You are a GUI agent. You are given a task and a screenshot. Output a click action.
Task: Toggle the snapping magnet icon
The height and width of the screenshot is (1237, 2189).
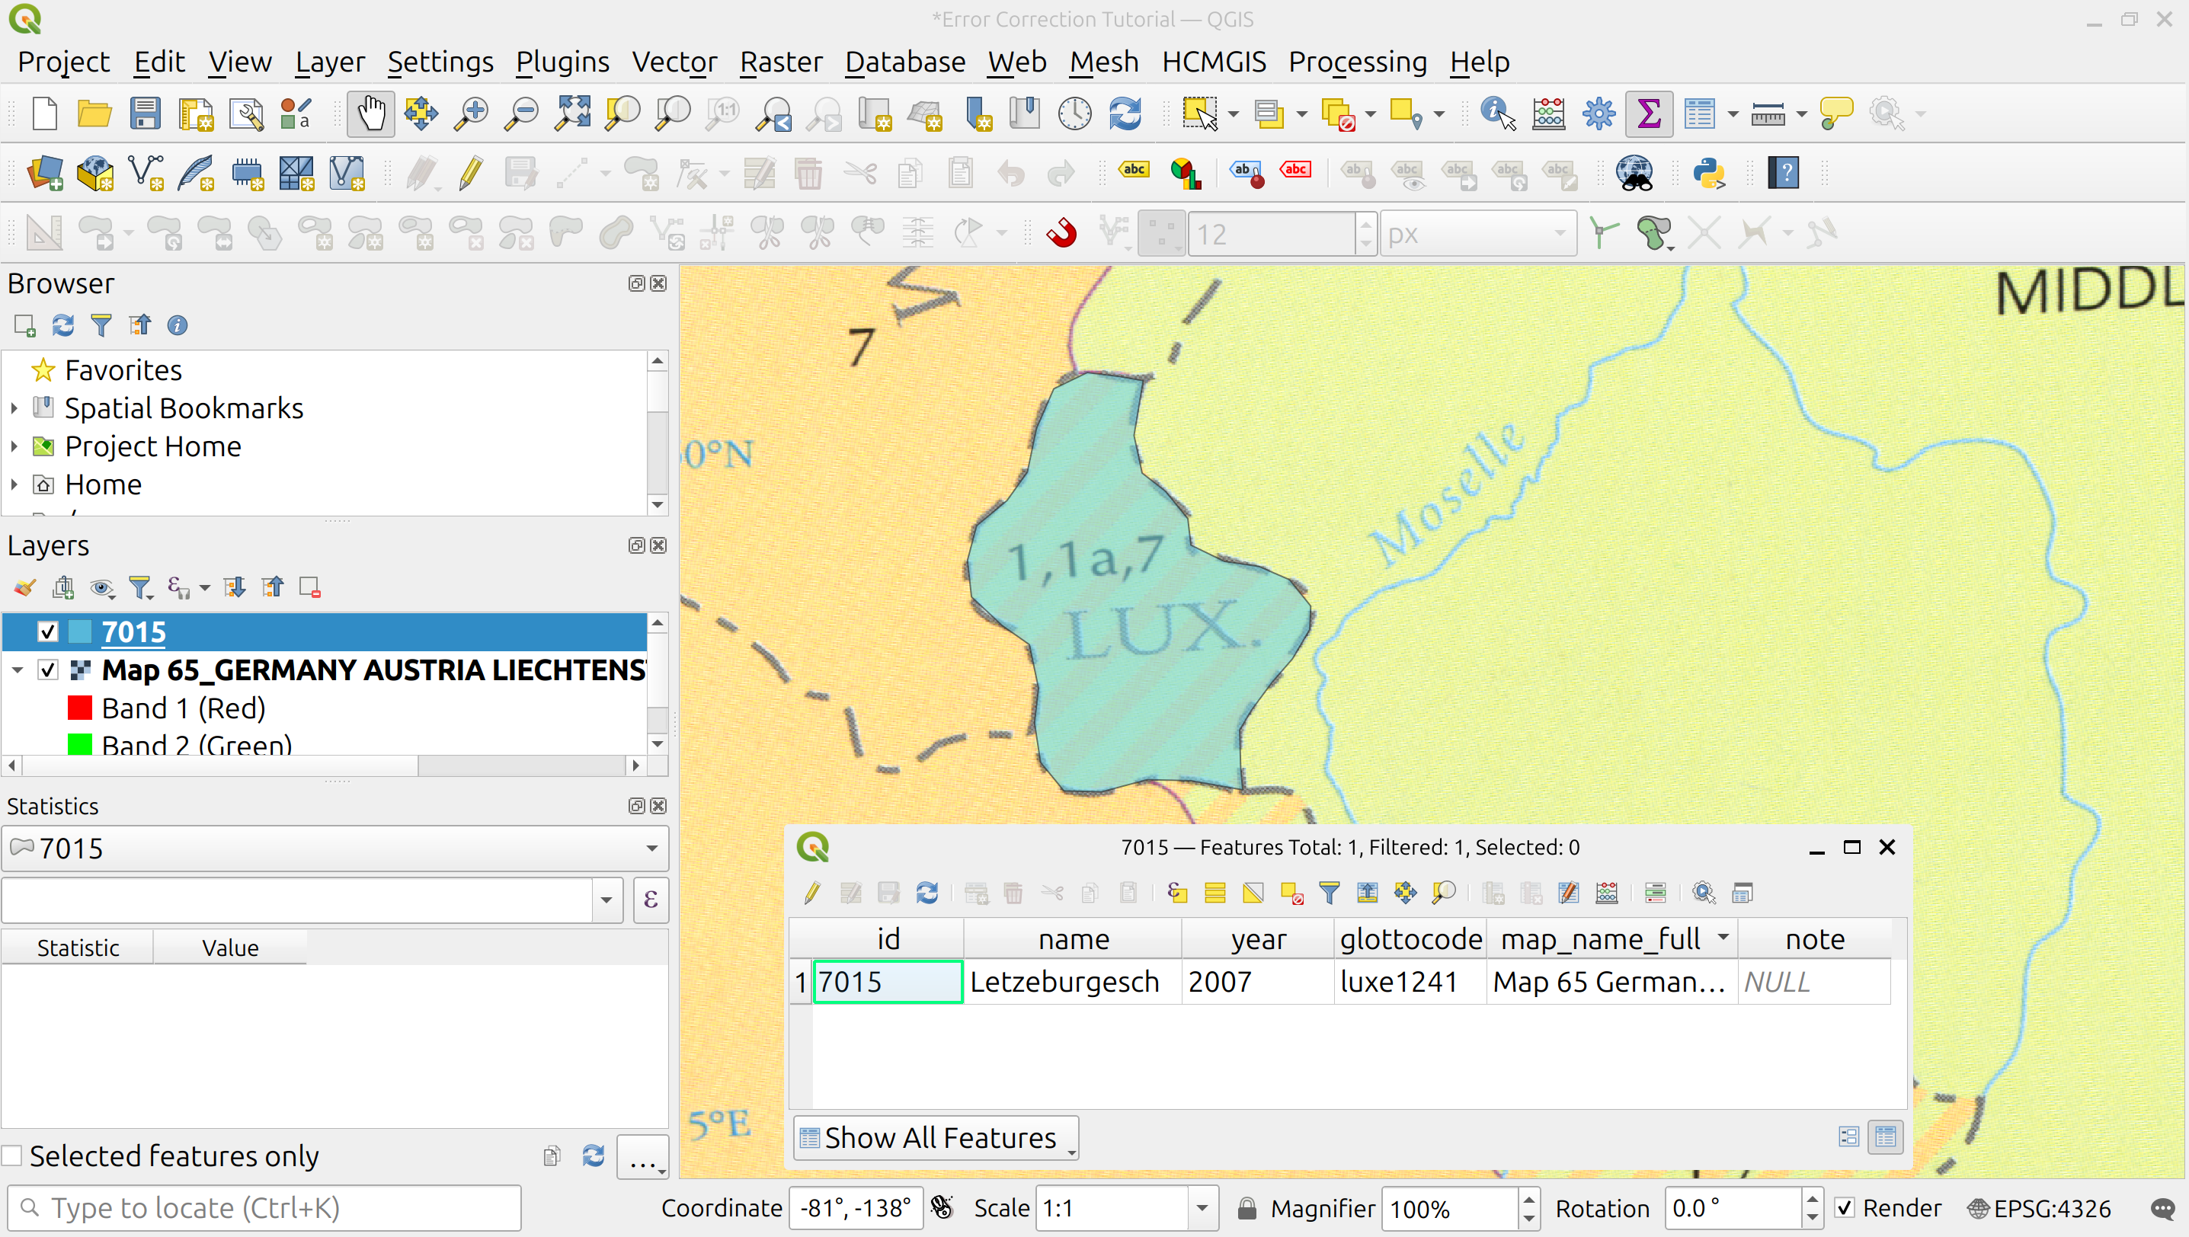coord(1061,233)
